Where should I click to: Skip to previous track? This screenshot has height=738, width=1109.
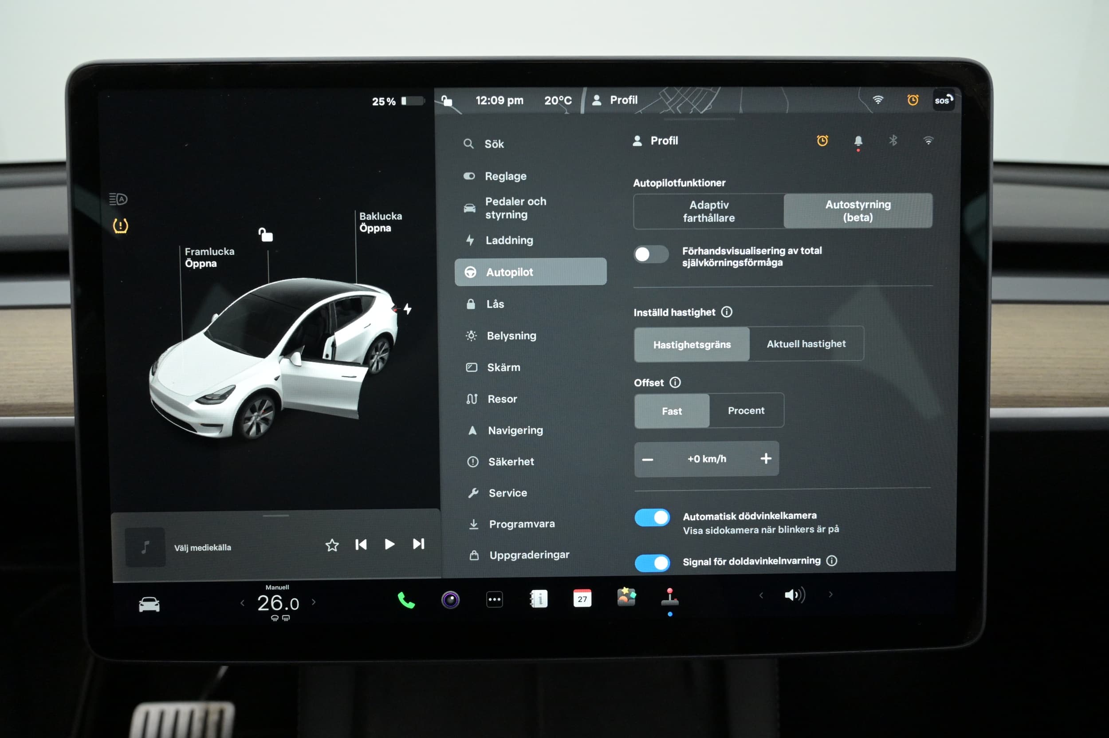361,545
